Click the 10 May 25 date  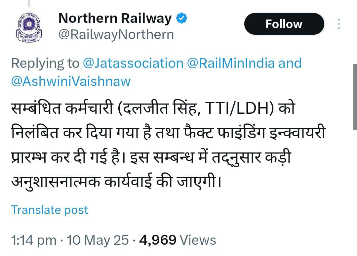pyautogui.click(x=98, y=240)
